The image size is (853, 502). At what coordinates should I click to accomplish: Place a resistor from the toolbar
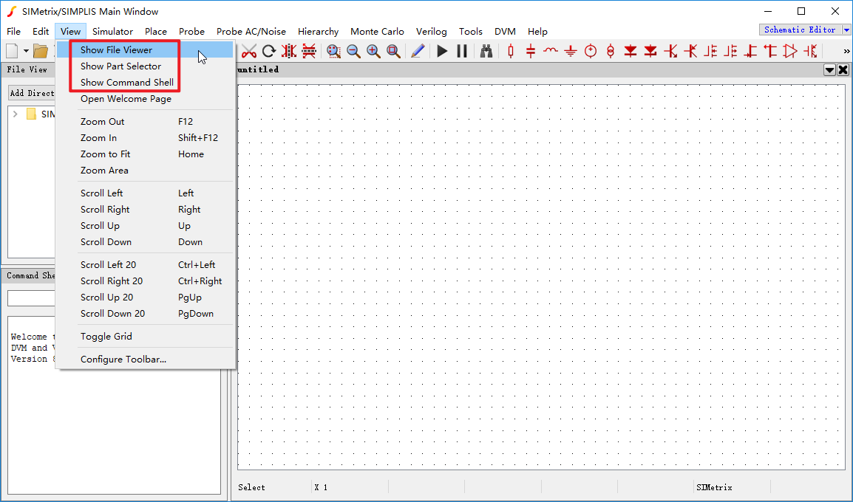point(510,51)
